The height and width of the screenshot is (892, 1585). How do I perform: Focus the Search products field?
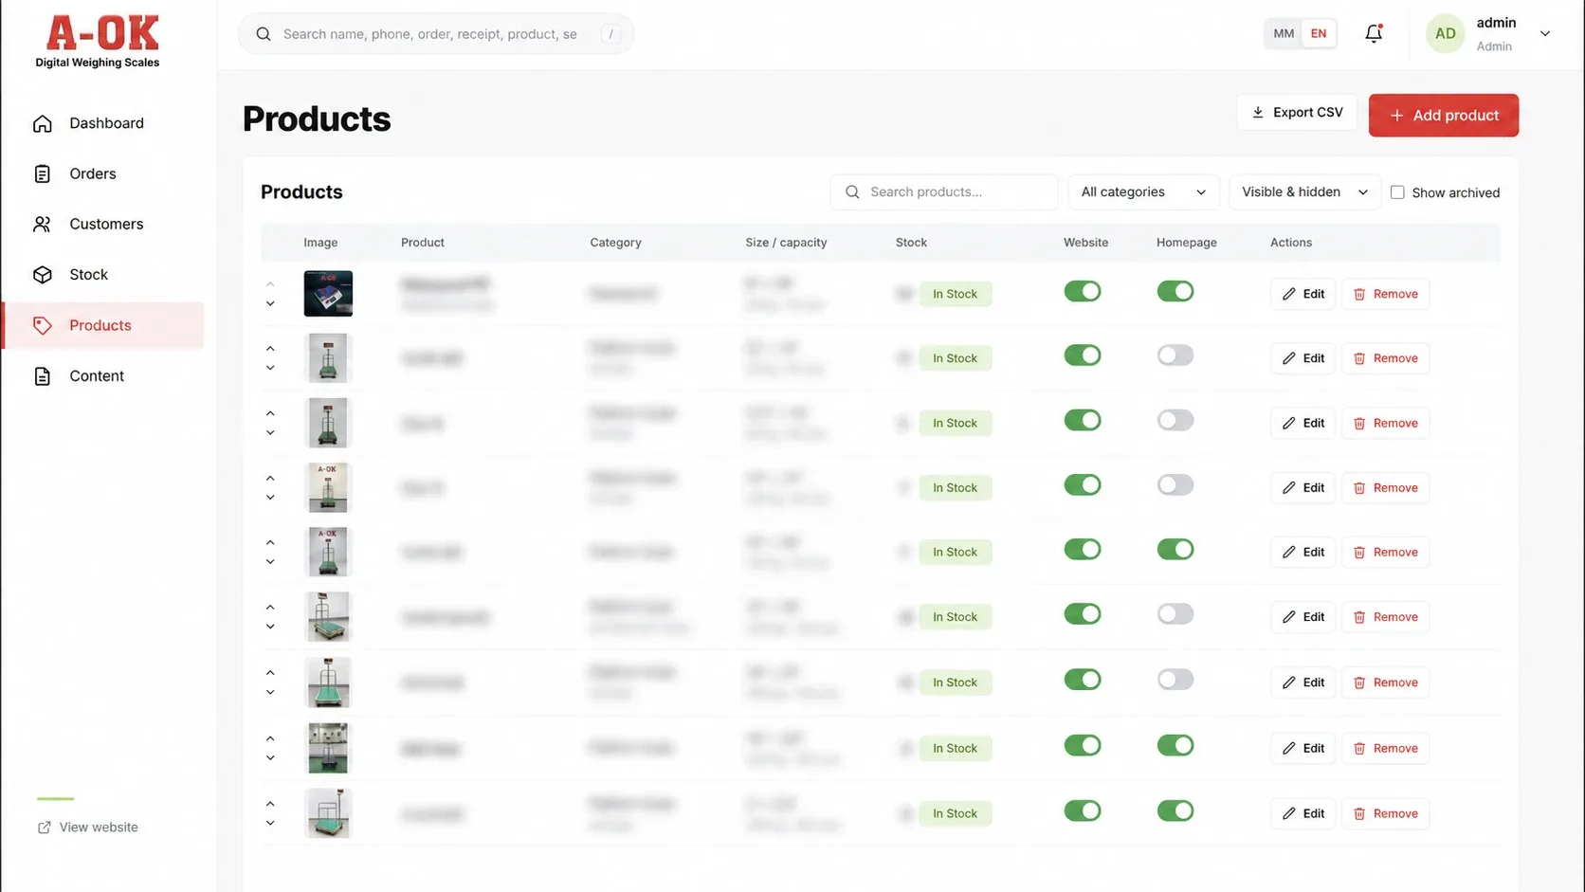(944, 191)
